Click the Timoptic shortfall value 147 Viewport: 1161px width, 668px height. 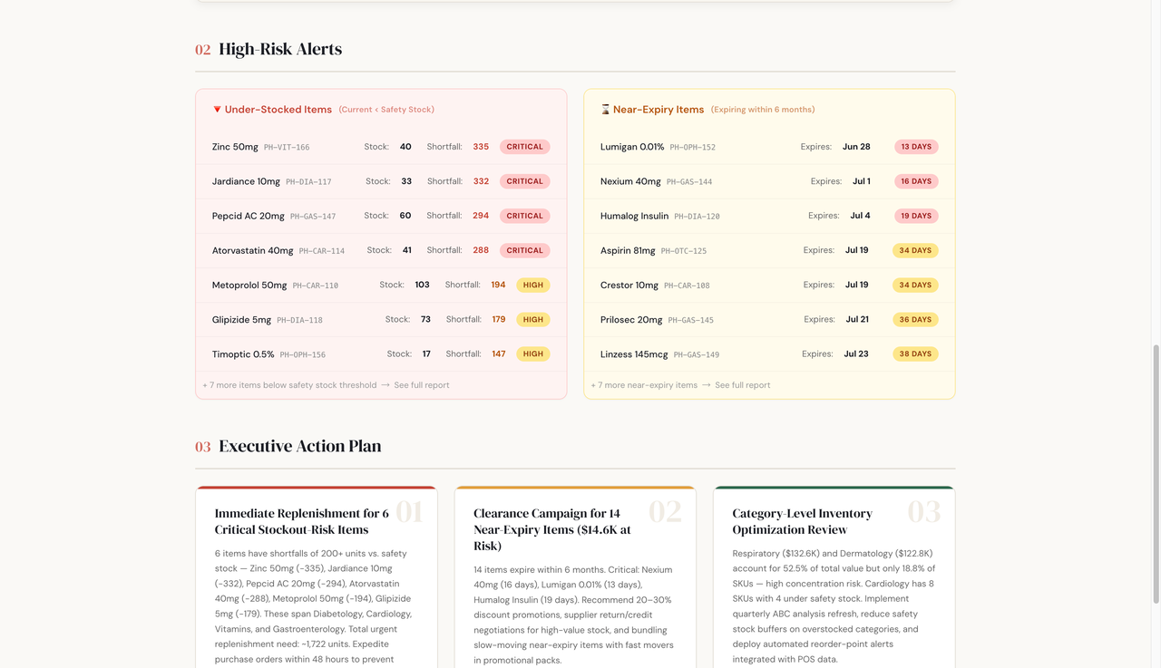pyautogui.click(x=499, y=353)
